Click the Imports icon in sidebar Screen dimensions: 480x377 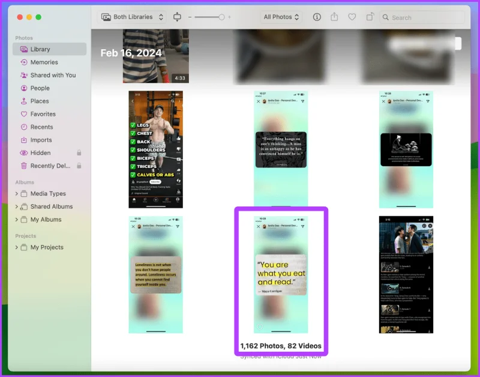[x=24, y=140]
